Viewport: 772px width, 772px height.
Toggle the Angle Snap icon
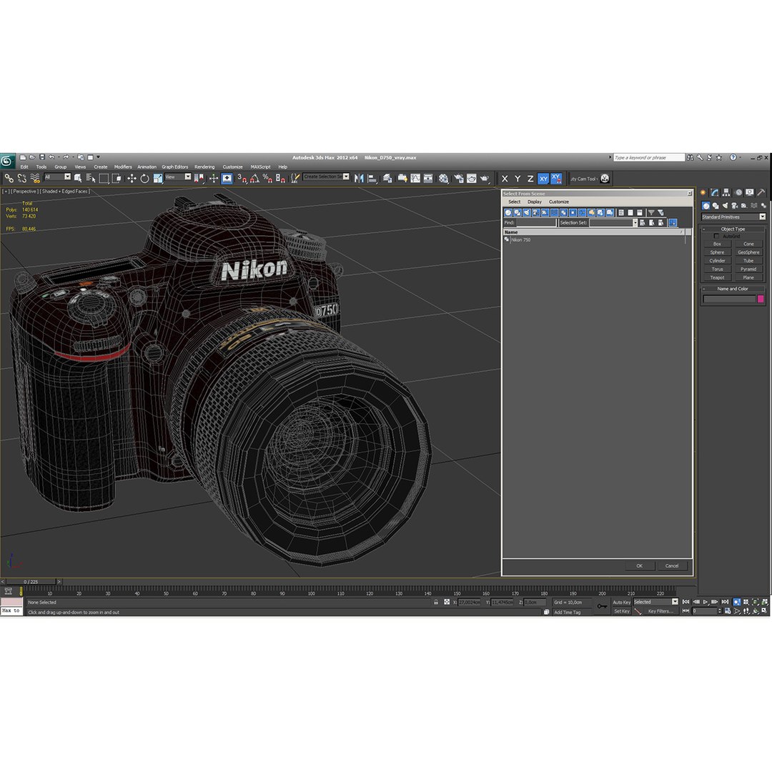[x=254, y=178]
